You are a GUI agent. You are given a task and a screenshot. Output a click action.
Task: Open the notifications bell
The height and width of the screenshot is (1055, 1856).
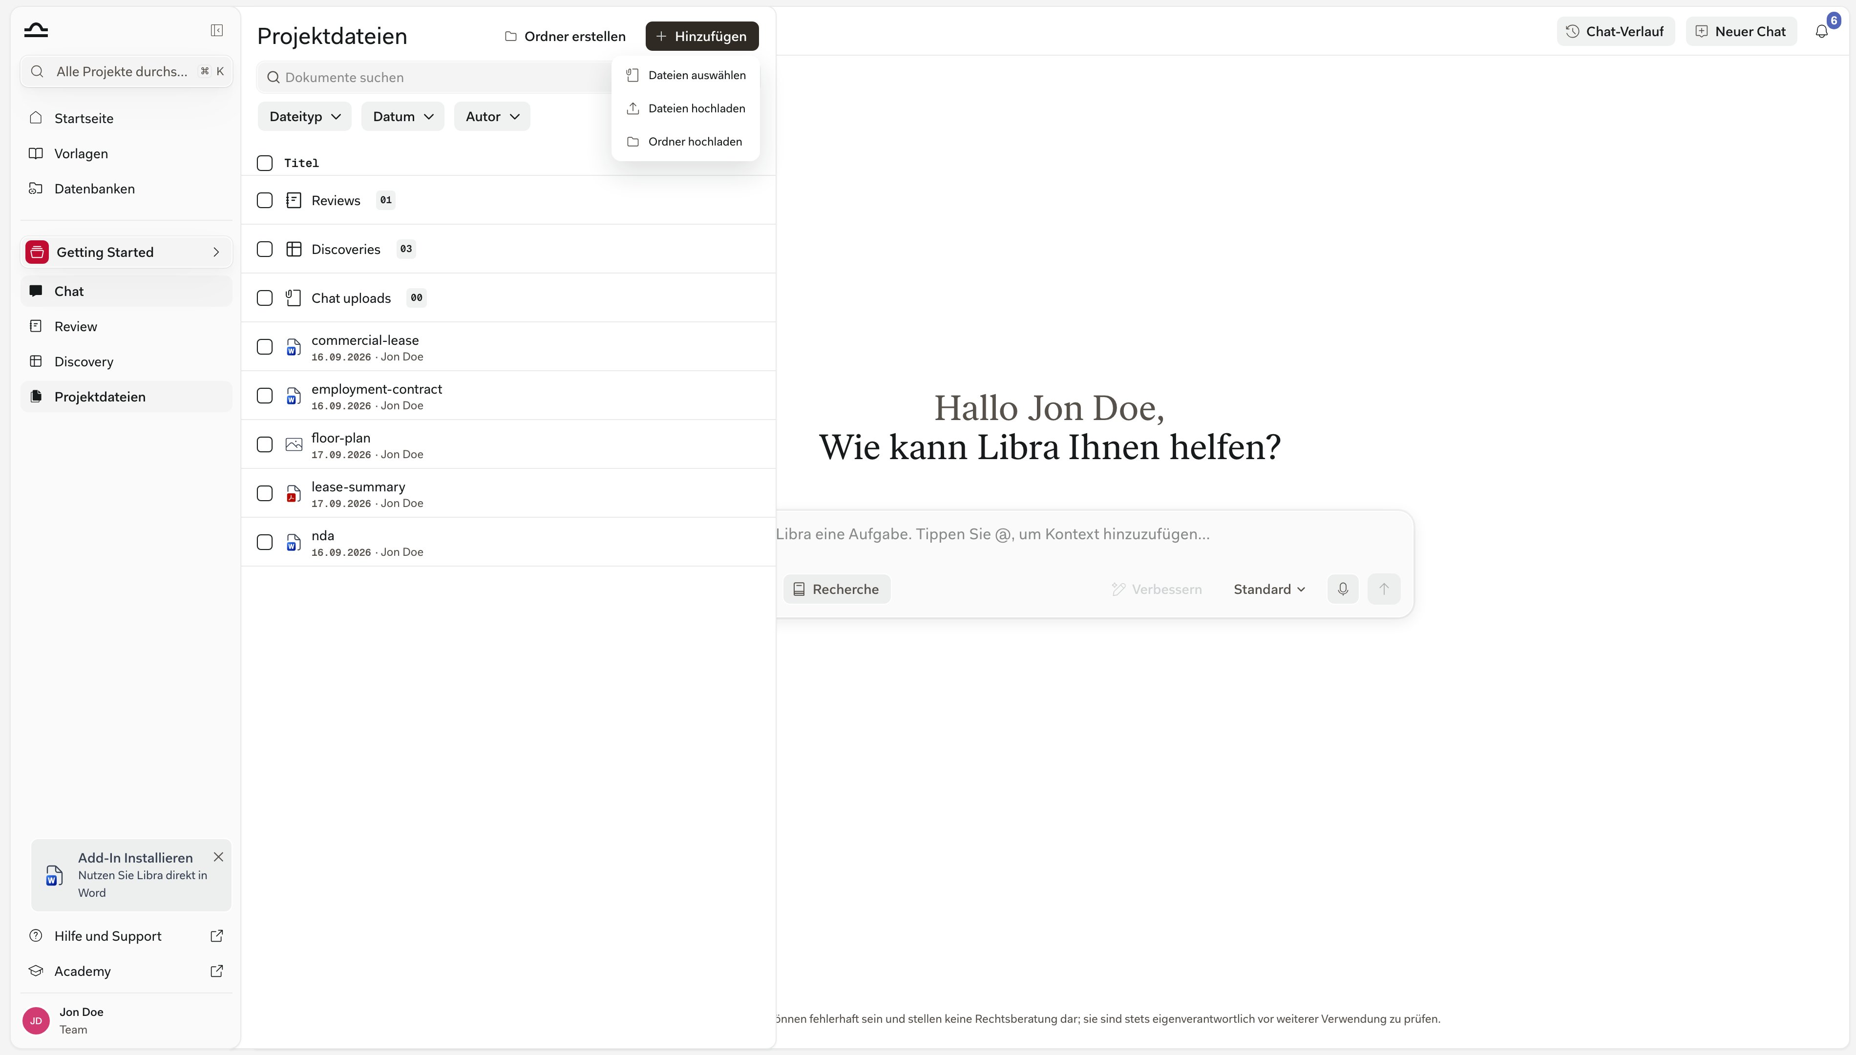pos(1821,31)
